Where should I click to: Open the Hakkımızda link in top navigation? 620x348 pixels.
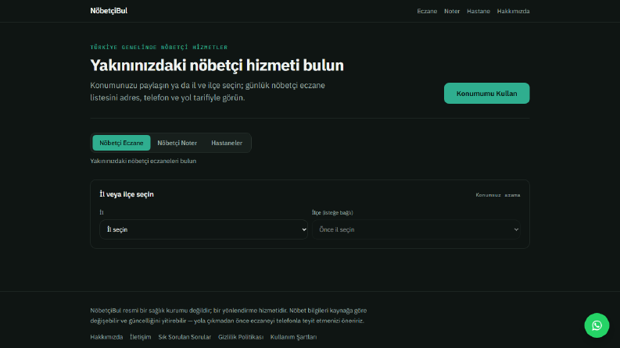(x=513, y=11)
